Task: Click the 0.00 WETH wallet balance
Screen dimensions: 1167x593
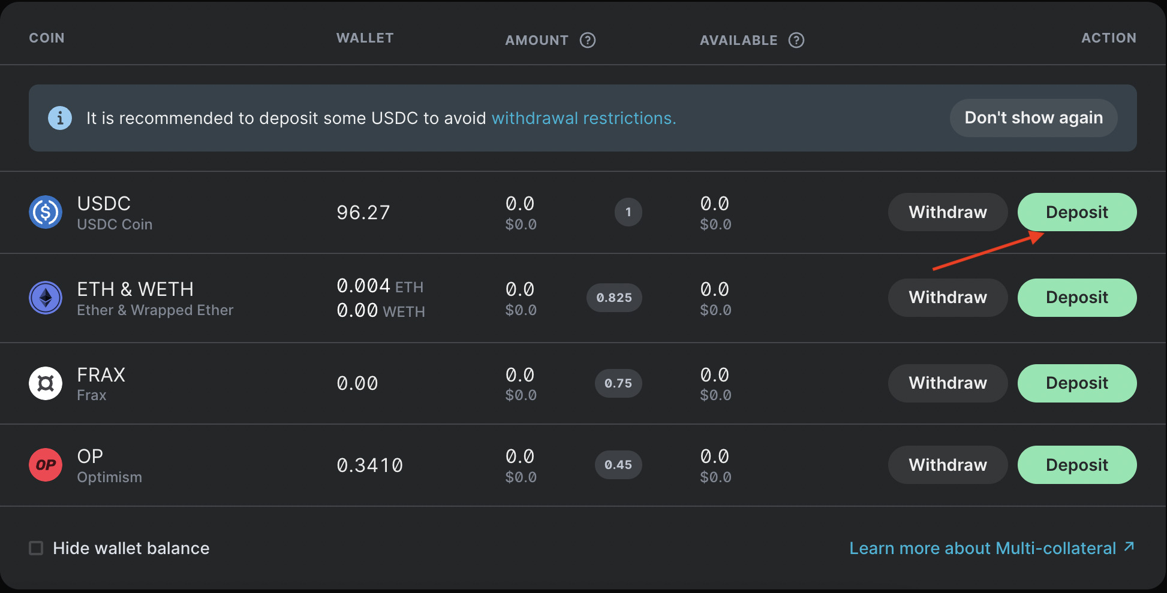Action: coord(381,310)
